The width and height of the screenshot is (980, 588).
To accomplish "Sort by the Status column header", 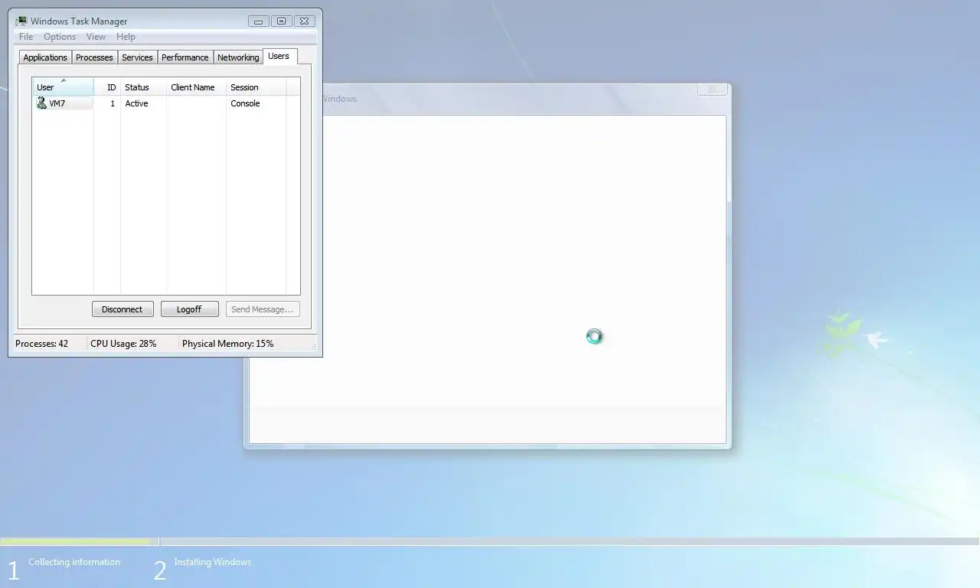I will [x=143, y=87].
